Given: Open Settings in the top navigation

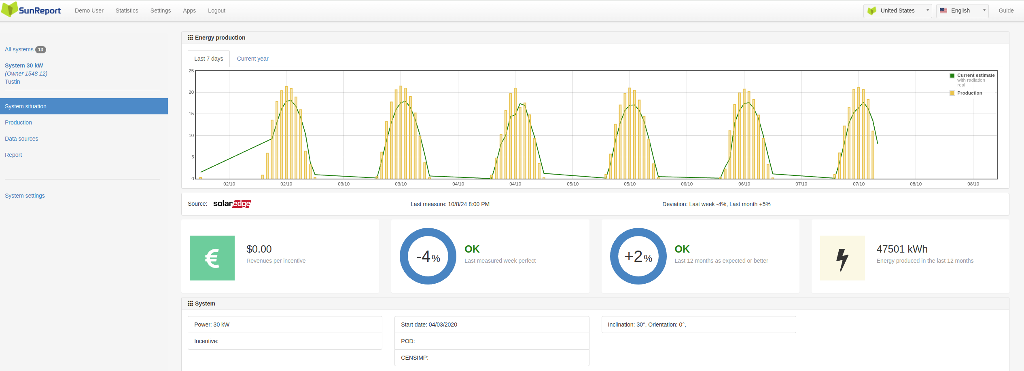Looking at the screenshot, I should [161, 11].
